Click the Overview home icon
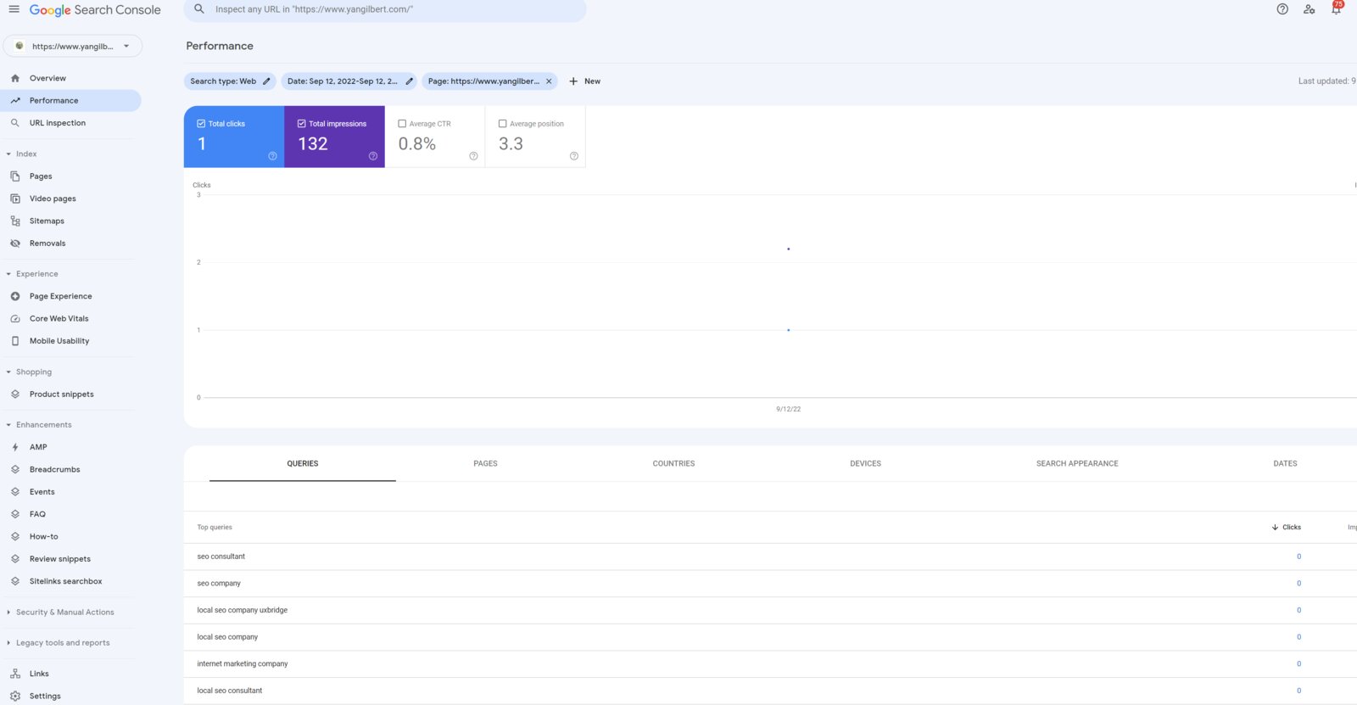The image size is (1357, 705). (15, 78)
